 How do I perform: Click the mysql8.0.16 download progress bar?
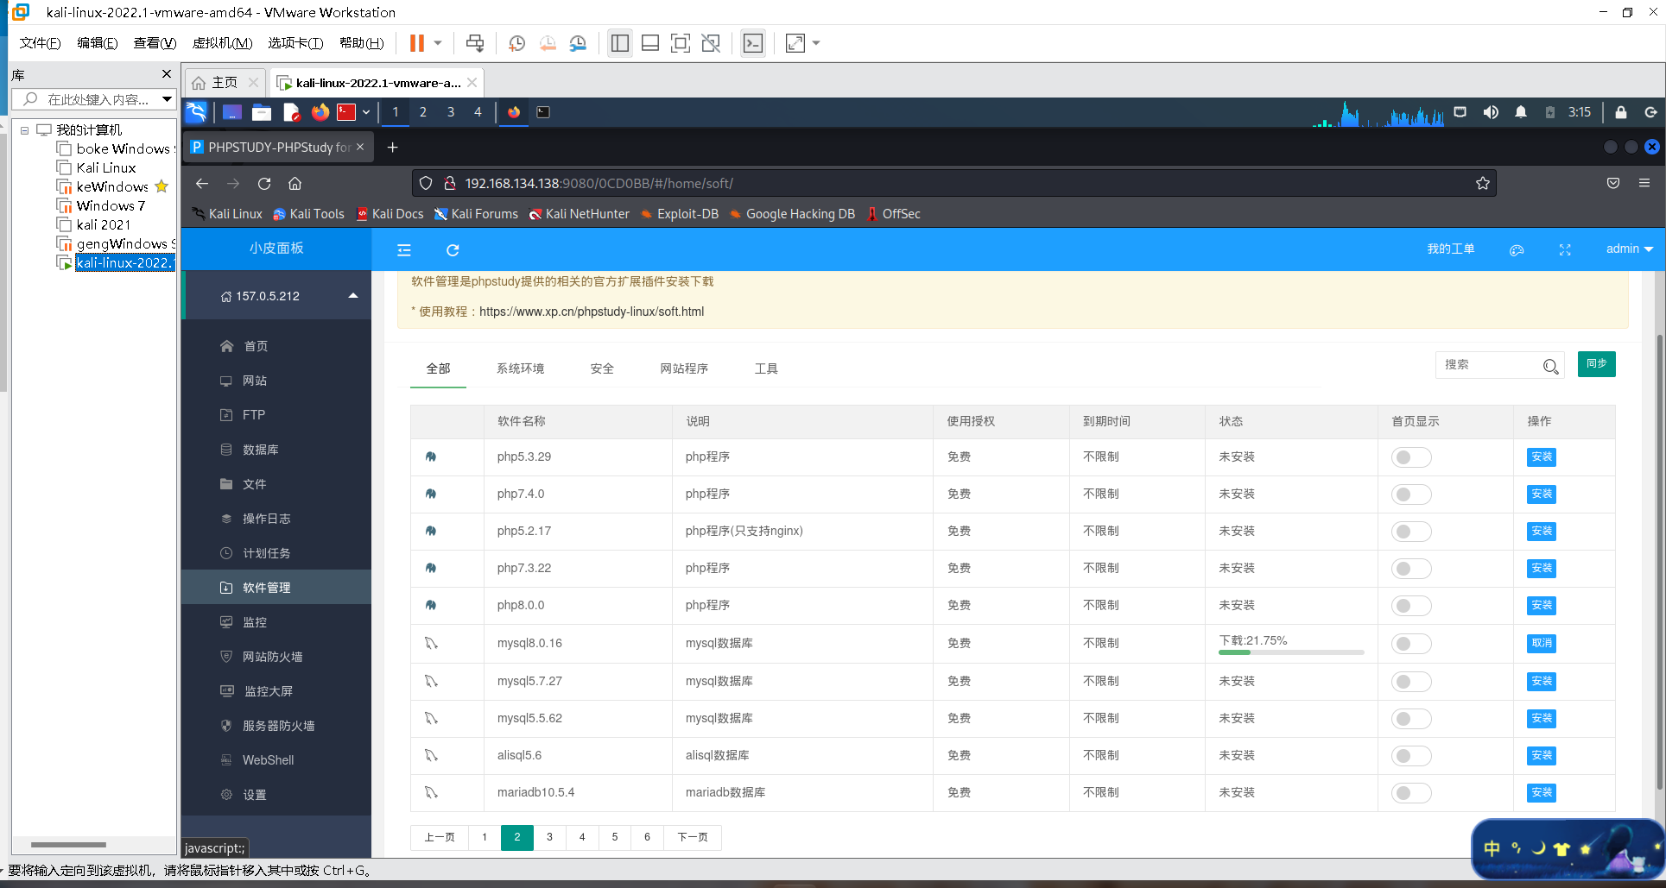pyautogui.click(x=1291, y=652)
